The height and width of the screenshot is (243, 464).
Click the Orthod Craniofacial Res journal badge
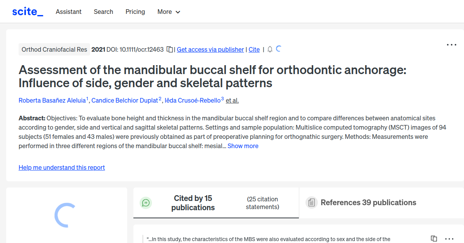pyautogui.click(x=54, y=49)
